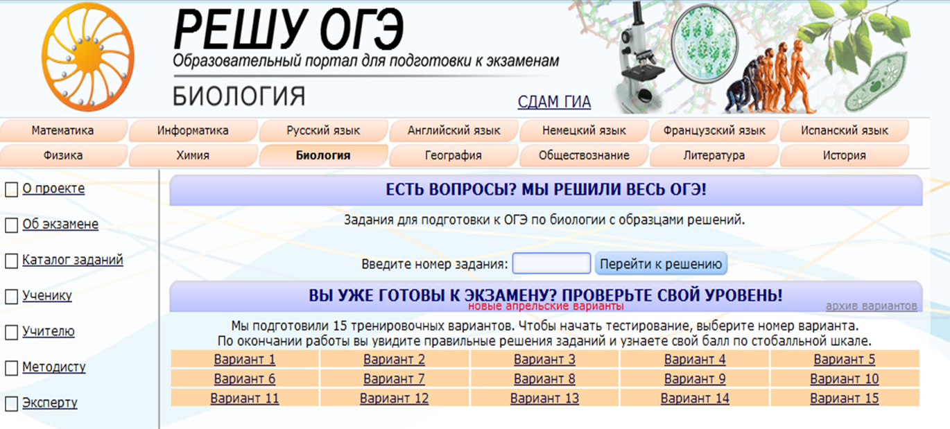Open the Учителю sidebar link
950x429 pixels.
pyautogui.click(x=49, y=331)
